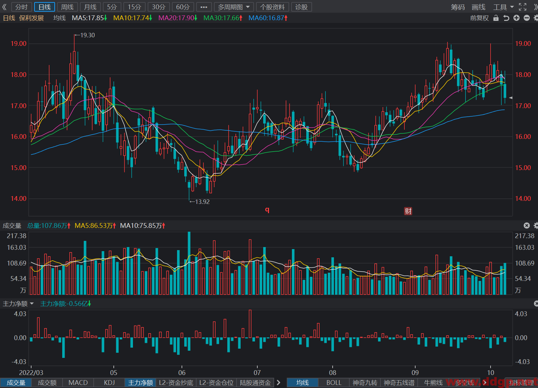
Task: Select 均线 main indicator tab
Action: [x=302, y=383]
